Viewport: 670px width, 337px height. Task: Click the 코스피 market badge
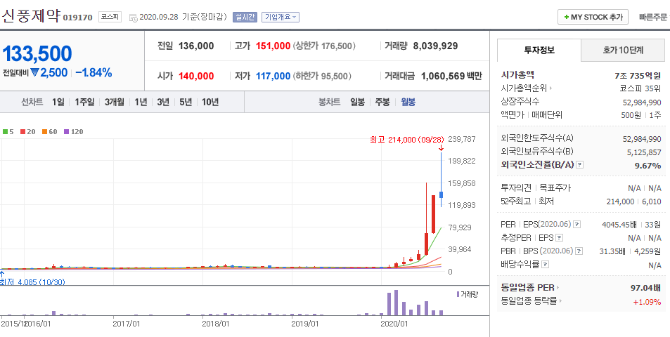pos(110,17)
